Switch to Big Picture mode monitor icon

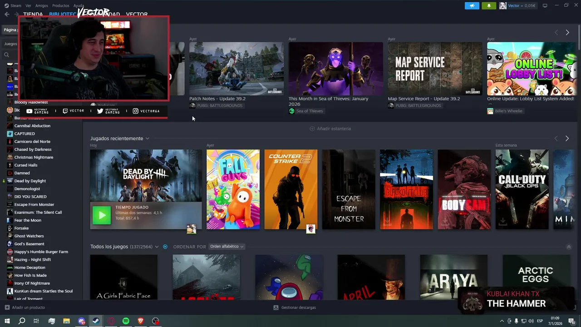545,5
